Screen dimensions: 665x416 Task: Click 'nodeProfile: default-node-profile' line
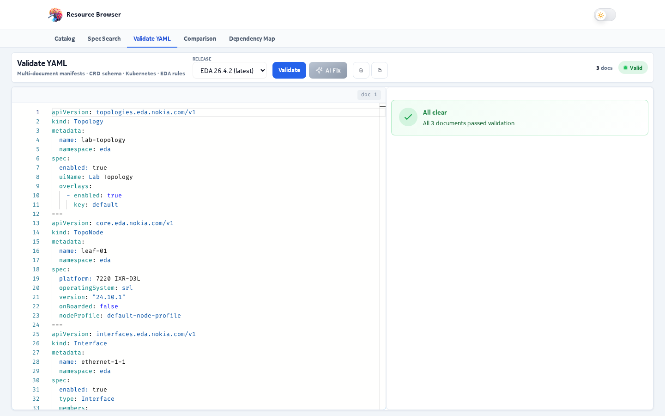click(x=120, y=316)
